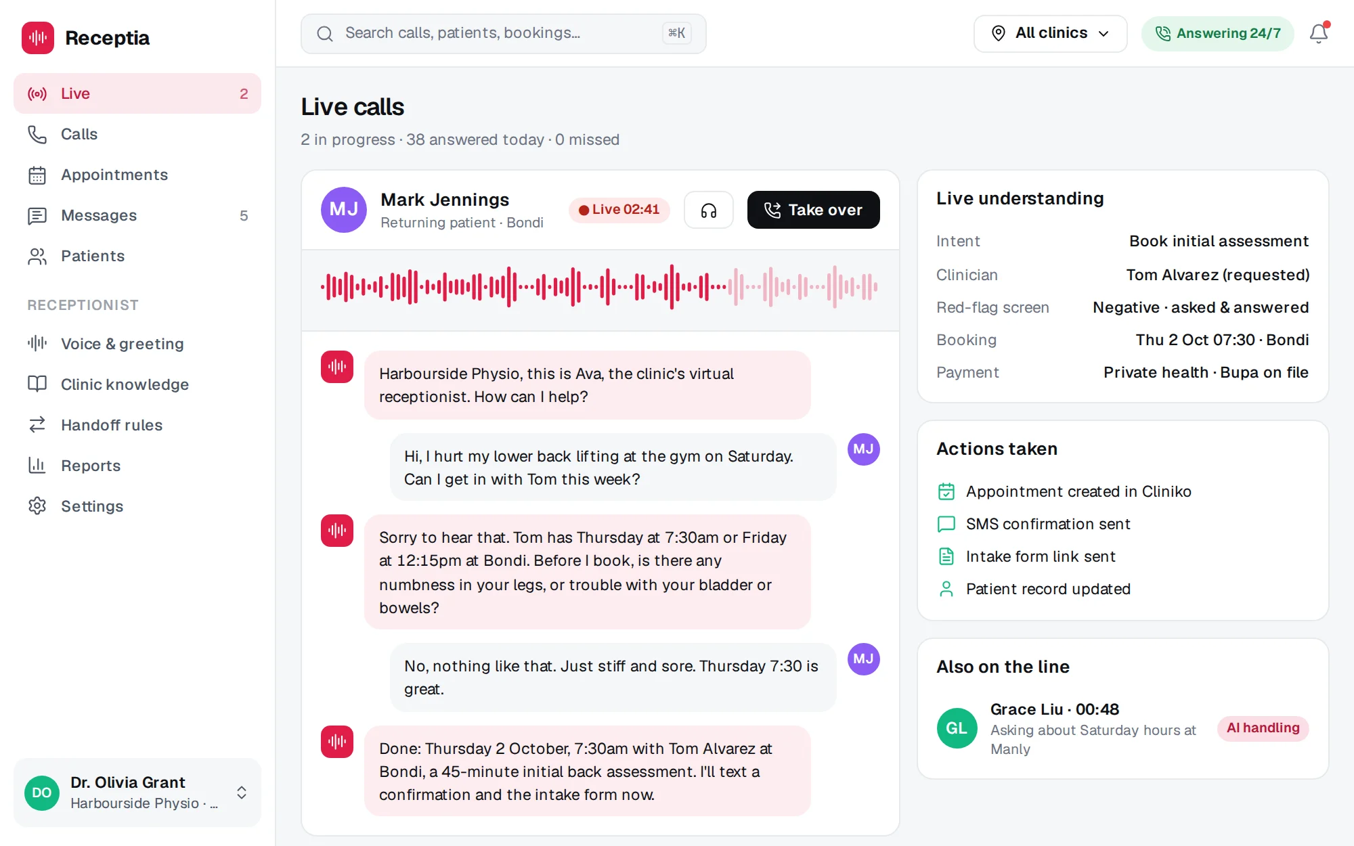Click the 'Tom Alvarez (requested)' clinician value
The width and height of the screenshot is (1354, 846).
pyautogui.click(x=1217, y=275)
